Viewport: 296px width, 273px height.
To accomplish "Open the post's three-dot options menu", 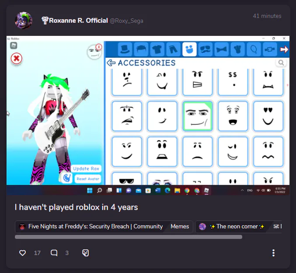I will click(x=273, y=253).
